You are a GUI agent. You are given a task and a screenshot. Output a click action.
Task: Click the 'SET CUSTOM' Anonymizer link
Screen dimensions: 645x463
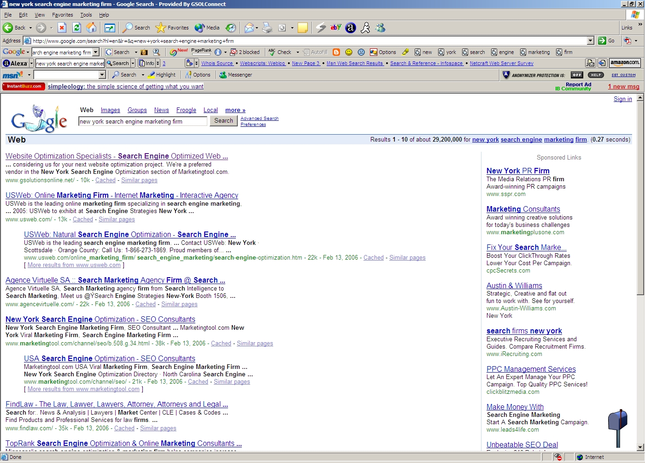(x=623, y=75)
